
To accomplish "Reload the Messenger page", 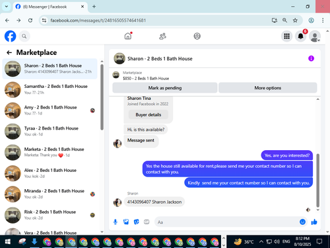I will coord(30,21).
